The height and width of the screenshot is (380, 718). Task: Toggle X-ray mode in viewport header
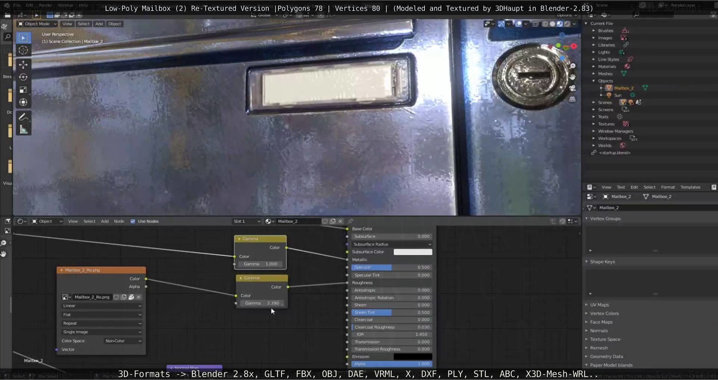535,24
